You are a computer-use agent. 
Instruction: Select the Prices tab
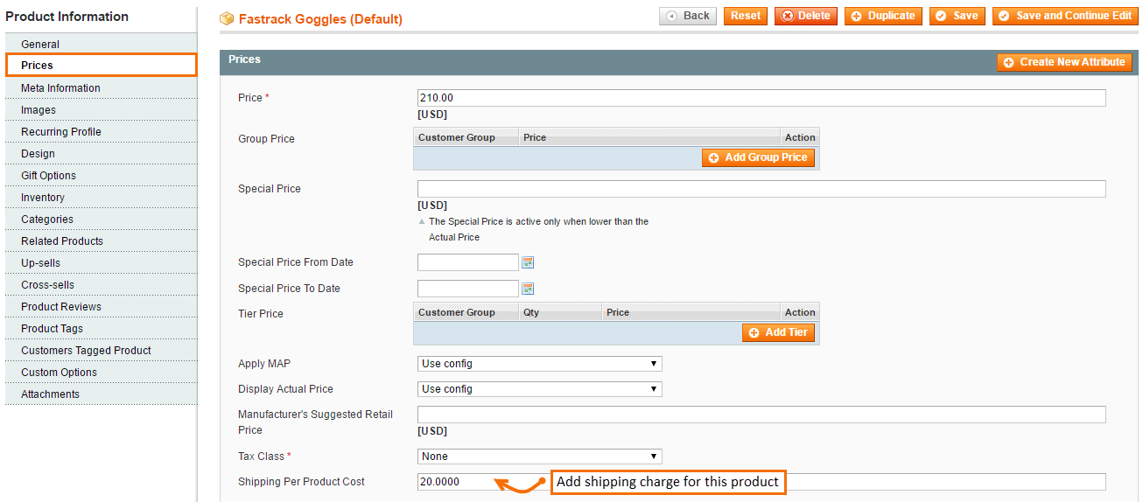101,66
